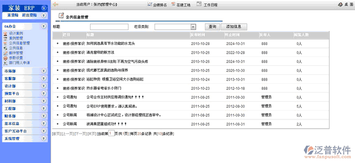Expand row 现代藤艺家具的选购与保养 plus icon
Viewport: 355px width, 163px height.
(x=58, y=70)
